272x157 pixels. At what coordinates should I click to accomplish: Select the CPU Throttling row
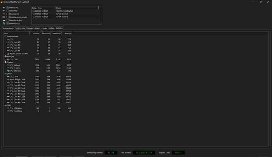[x=16, y=111]
